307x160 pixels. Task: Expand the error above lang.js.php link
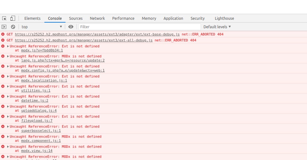pyautogui.click(x=8, y=56)
